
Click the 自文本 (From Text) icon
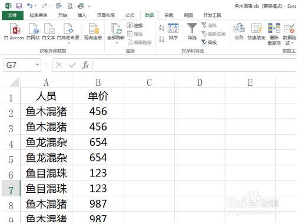point(49,29)
